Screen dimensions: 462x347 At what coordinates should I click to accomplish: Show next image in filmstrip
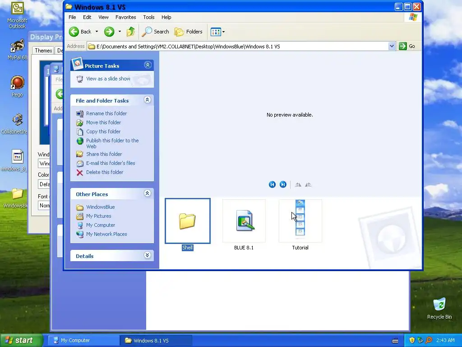283,185
